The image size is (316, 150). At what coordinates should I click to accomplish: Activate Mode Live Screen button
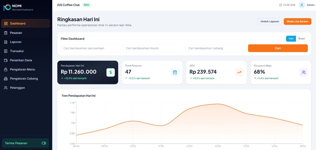point(297,22)
